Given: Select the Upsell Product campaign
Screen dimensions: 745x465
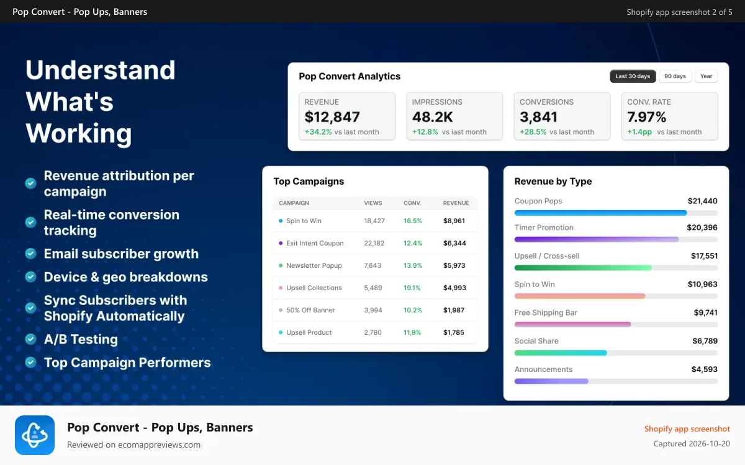Looking at the screenshot, I should (x=375, y=332).
